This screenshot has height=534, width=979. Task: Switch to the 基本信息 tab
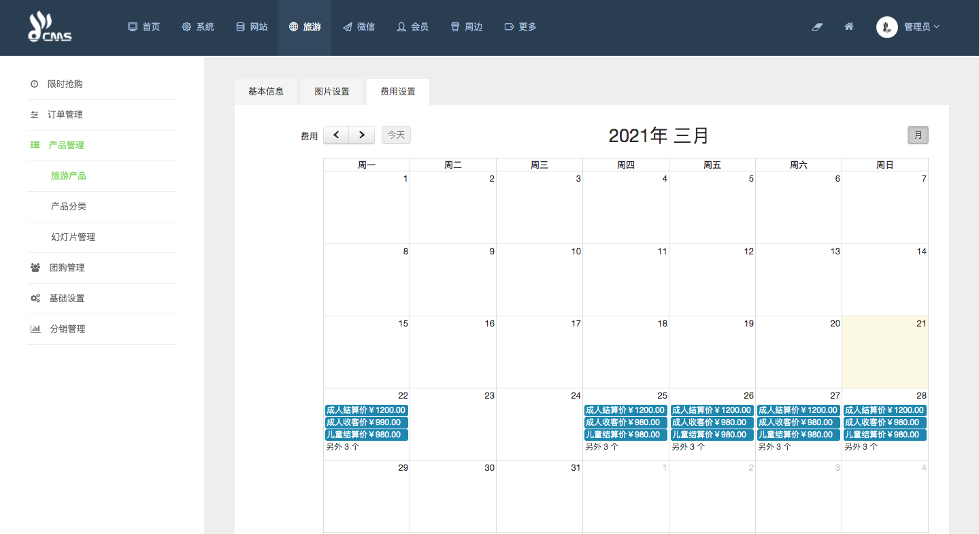[x=266, y=92]
